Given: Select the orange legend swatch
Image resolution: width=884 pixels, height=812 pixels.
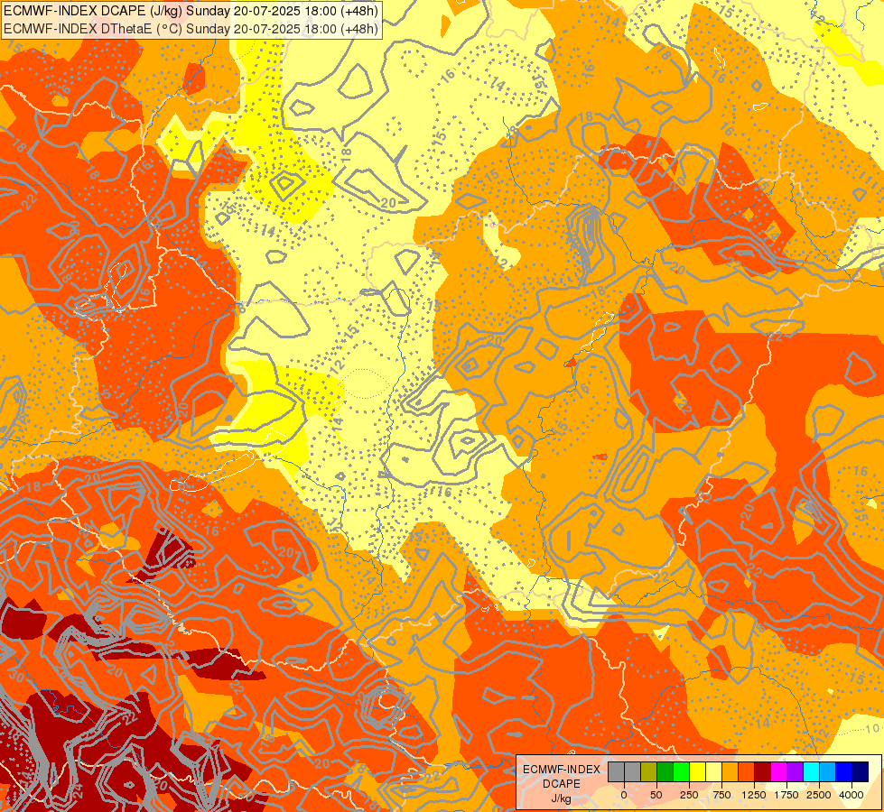Looking at the screenshot, I should click(x=730, y=771).
